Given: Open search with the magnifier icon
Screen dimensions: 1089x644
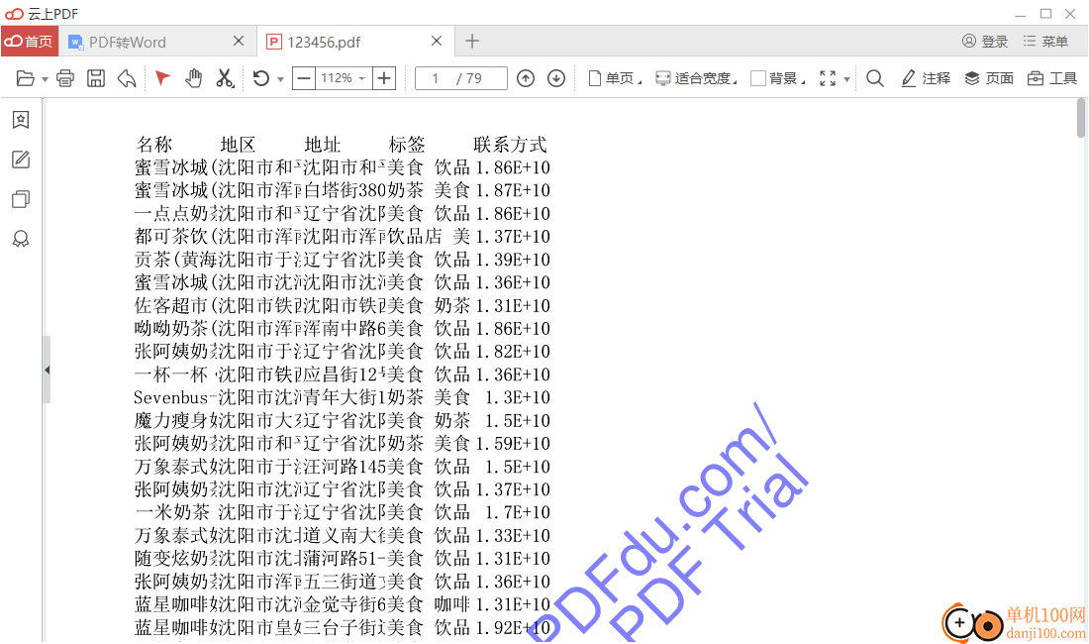Looking at the screenshot, I should pyautogui.click(x=875, y=78).
